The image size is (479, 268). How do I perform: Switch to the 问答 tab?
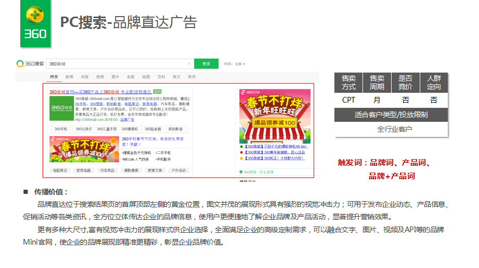pos(85,77)
